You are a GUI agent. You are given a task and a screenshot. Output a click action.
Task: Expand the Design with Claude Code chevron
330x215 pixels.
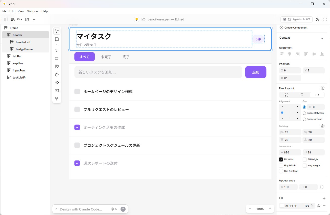56,209
